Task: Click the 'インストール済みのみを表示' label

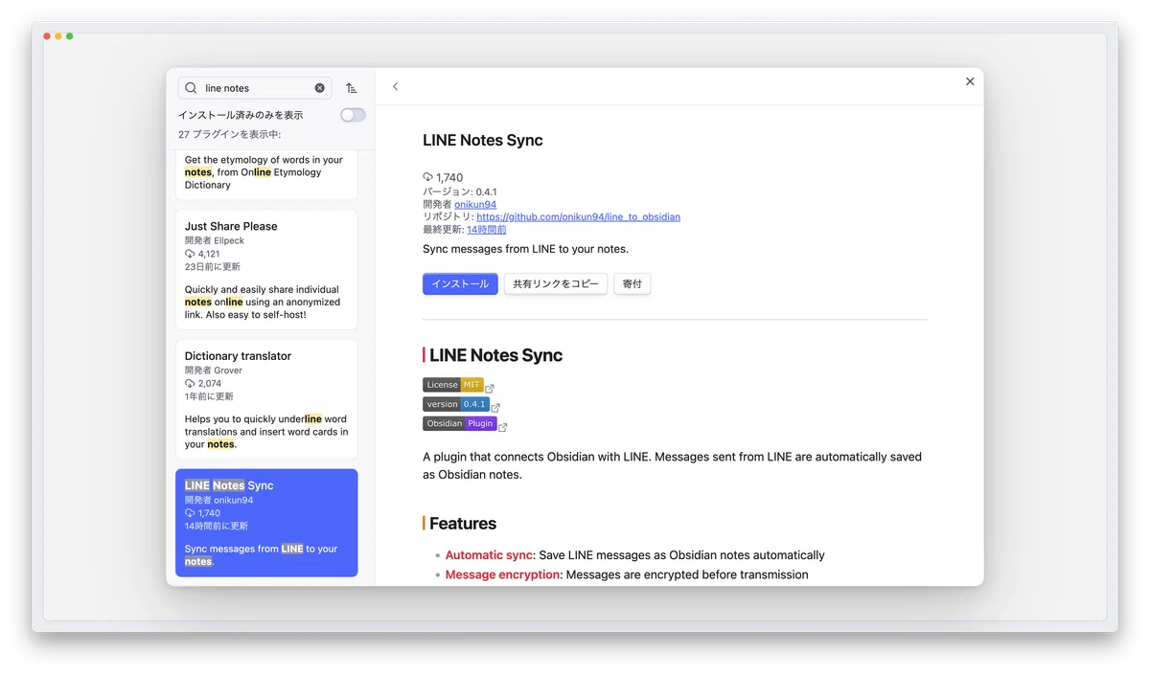Action: 241,115
